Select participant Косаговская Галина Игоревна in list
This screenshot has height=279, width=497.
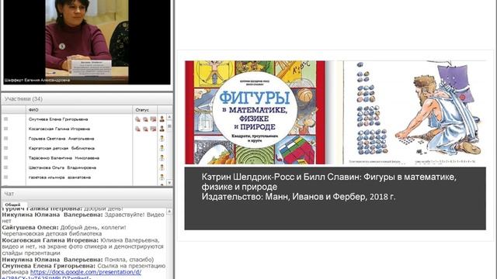coord(59,129)
